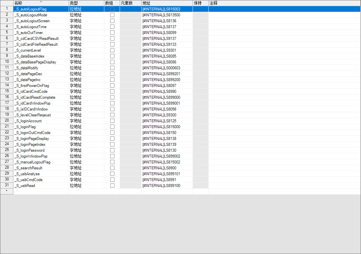Sort by the 名称 column header
Screen dimensions: 361x254
(x=41, y=3)
